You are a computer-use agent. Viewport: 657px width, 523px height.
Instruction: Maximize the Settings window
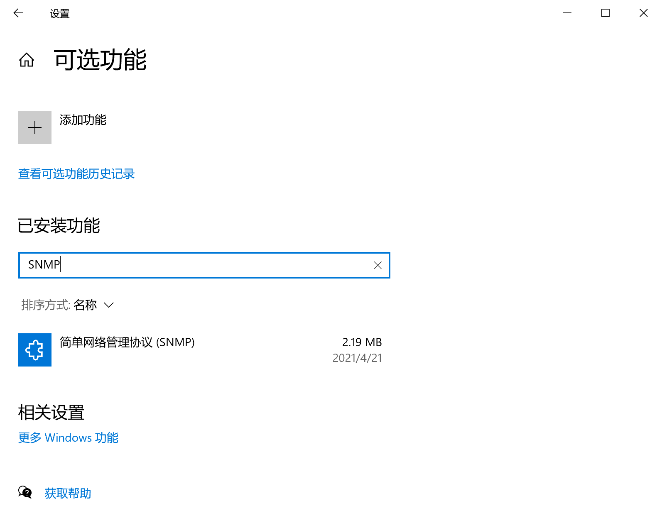[x=606, y=13]
